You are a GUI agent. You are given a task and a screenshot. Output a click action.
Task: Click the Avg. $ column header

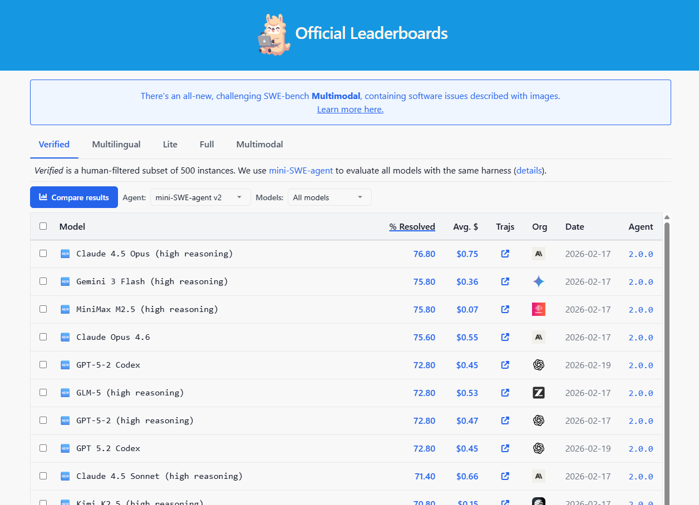(x=466, y=227)
